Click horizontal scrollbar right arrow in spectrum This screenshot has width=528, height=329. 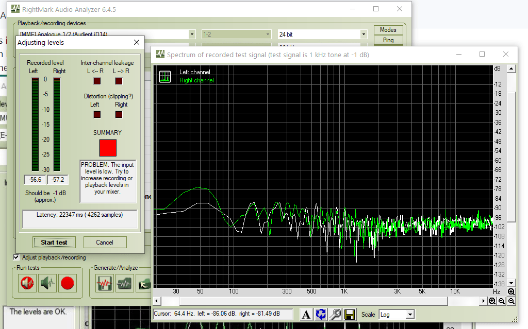[483, 301]
